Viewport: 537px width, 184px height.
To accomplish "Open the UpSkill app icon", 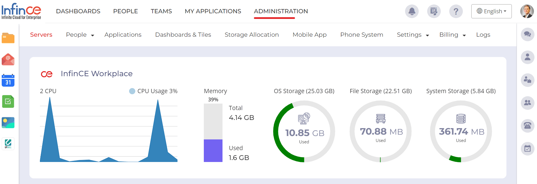I will [x=8, y=144].
